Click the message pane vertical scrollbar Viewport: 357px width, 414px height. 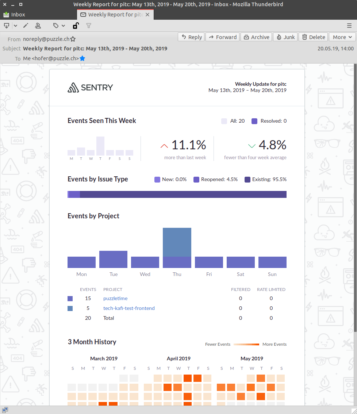point(355,198)
